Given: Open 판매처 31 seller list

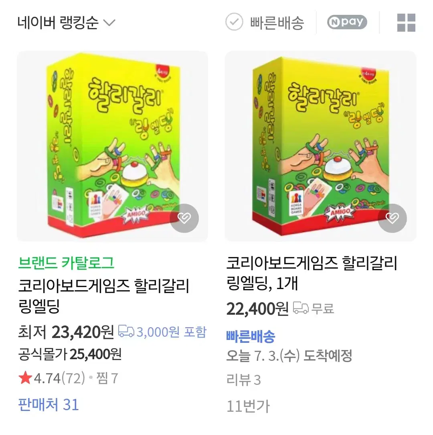Looking at the screenshot, I should click(x=49, y=405).
